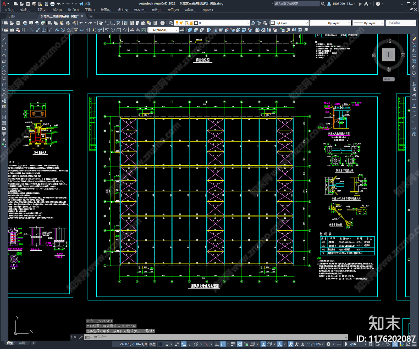Select the Diameter dimension tool icon
The height and width of the screenshot is (349, 419).
pyautogui.click(x=63, y=30)
